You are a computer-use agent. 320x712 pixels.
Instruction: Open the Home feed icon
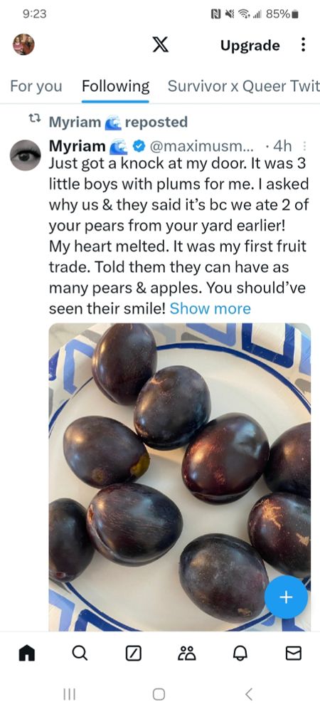pyautogui.click(x=27, y=654)
